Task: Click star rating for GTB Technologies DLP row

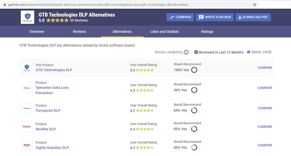Action: [x=145, y=70]
